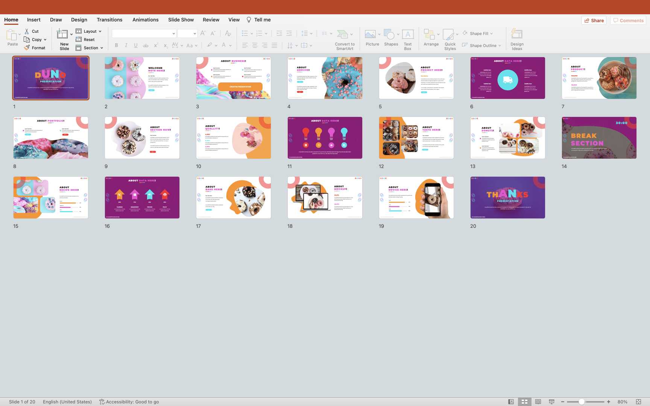Switch to Normal view in status bar
650x406 pixels.
point(511,401)
